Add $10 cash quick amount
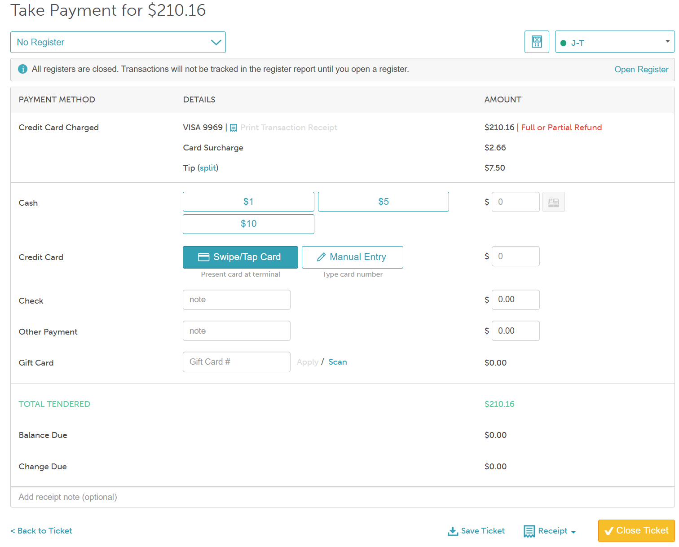Screen dimensions: 679x547 (248, 224)
